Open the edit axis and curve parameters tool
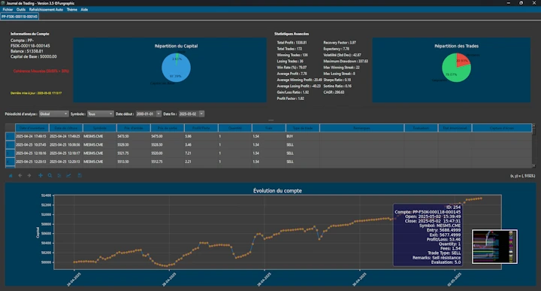541x291 pixels. [x=68, y=176]
